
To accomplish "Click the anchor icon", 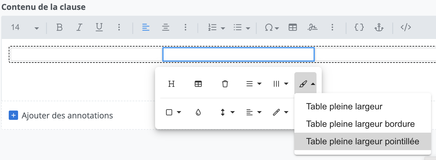I will pos(379,28).
